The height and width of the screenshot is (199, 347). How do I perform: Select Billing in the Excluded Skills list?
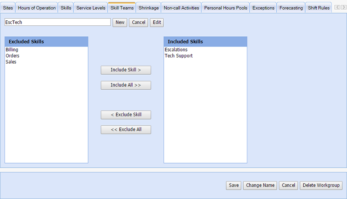pos(12,50)
